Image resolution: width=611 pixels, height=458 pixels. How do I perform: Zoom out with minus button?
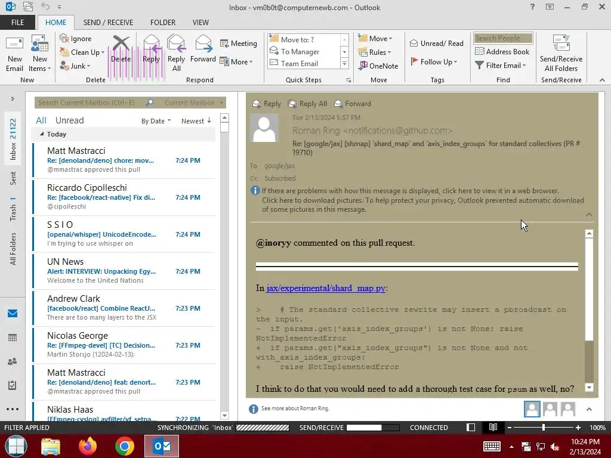(x=510, y=428)
